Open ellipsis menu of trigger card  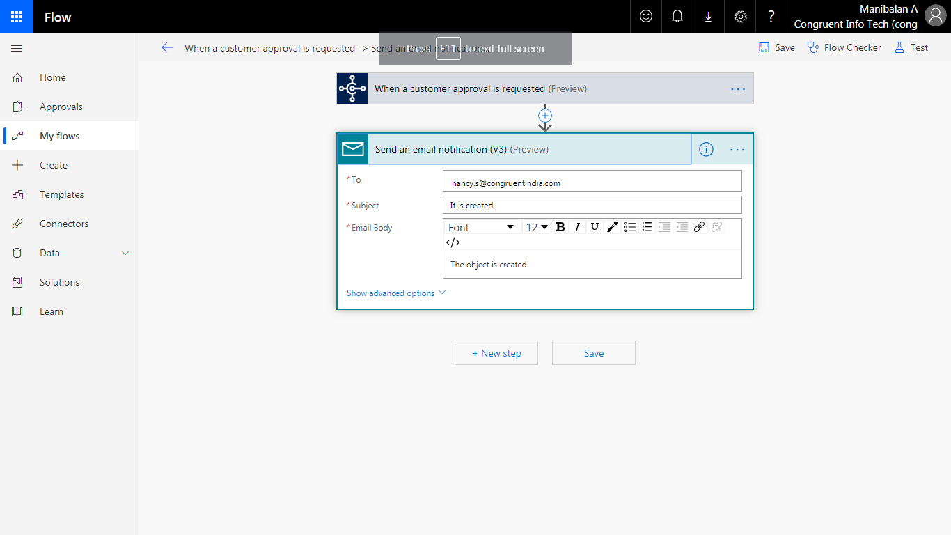point(738,89)
